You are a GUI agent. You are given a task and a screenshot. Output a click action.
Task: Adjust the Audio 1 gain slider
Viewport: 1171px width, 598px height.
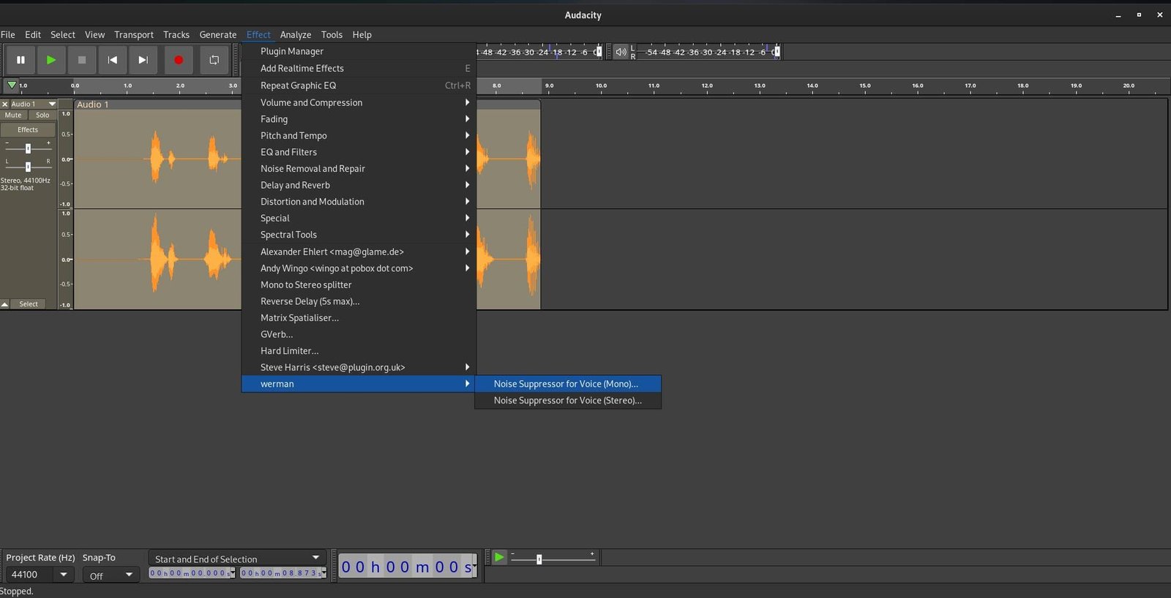click(x=28, y=148)
